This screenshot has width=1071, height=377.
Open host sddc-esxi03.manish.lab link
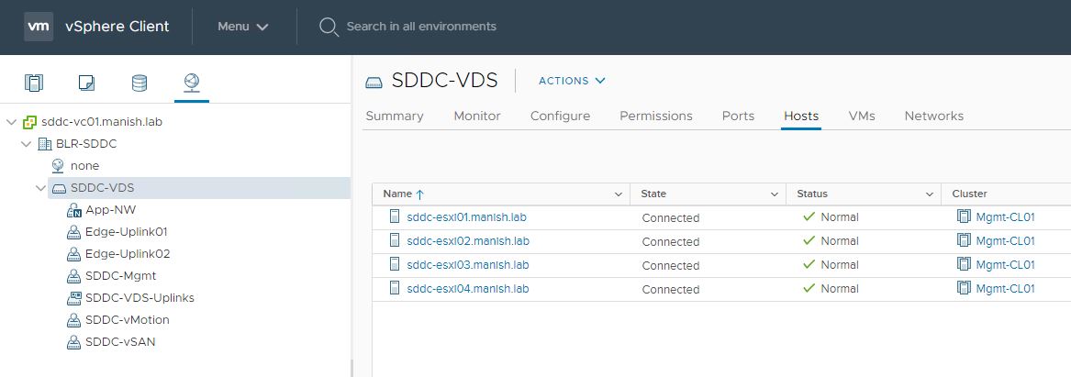pyautogui.click(x=468, y=264)
